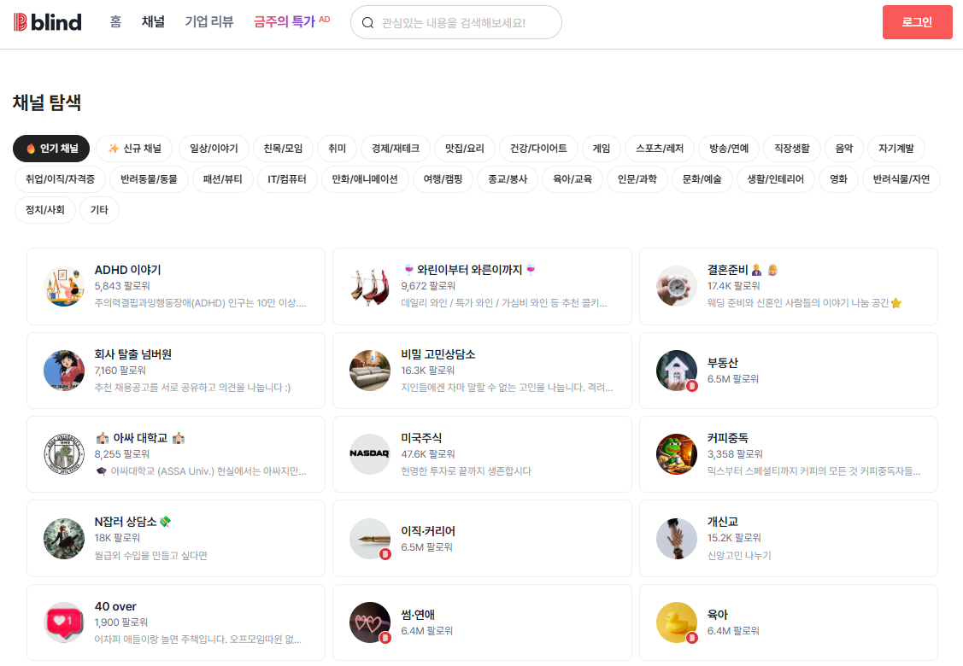Open the 비밀 고민상담소 channel card
This screenshot has height=666, width=963.
click(x=482, y=371)
